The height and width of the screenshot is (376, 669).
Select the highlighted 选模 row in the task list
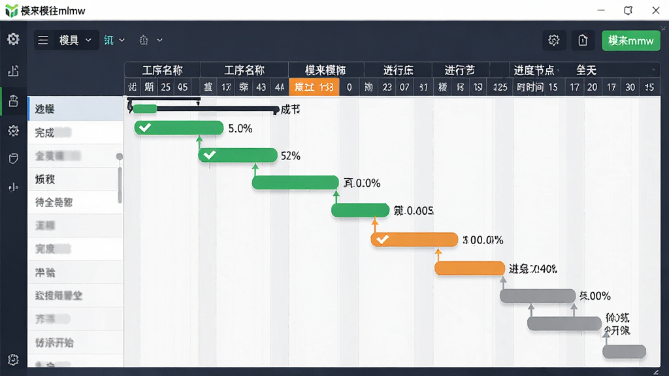pyautogui.click(x=76, y=109)
